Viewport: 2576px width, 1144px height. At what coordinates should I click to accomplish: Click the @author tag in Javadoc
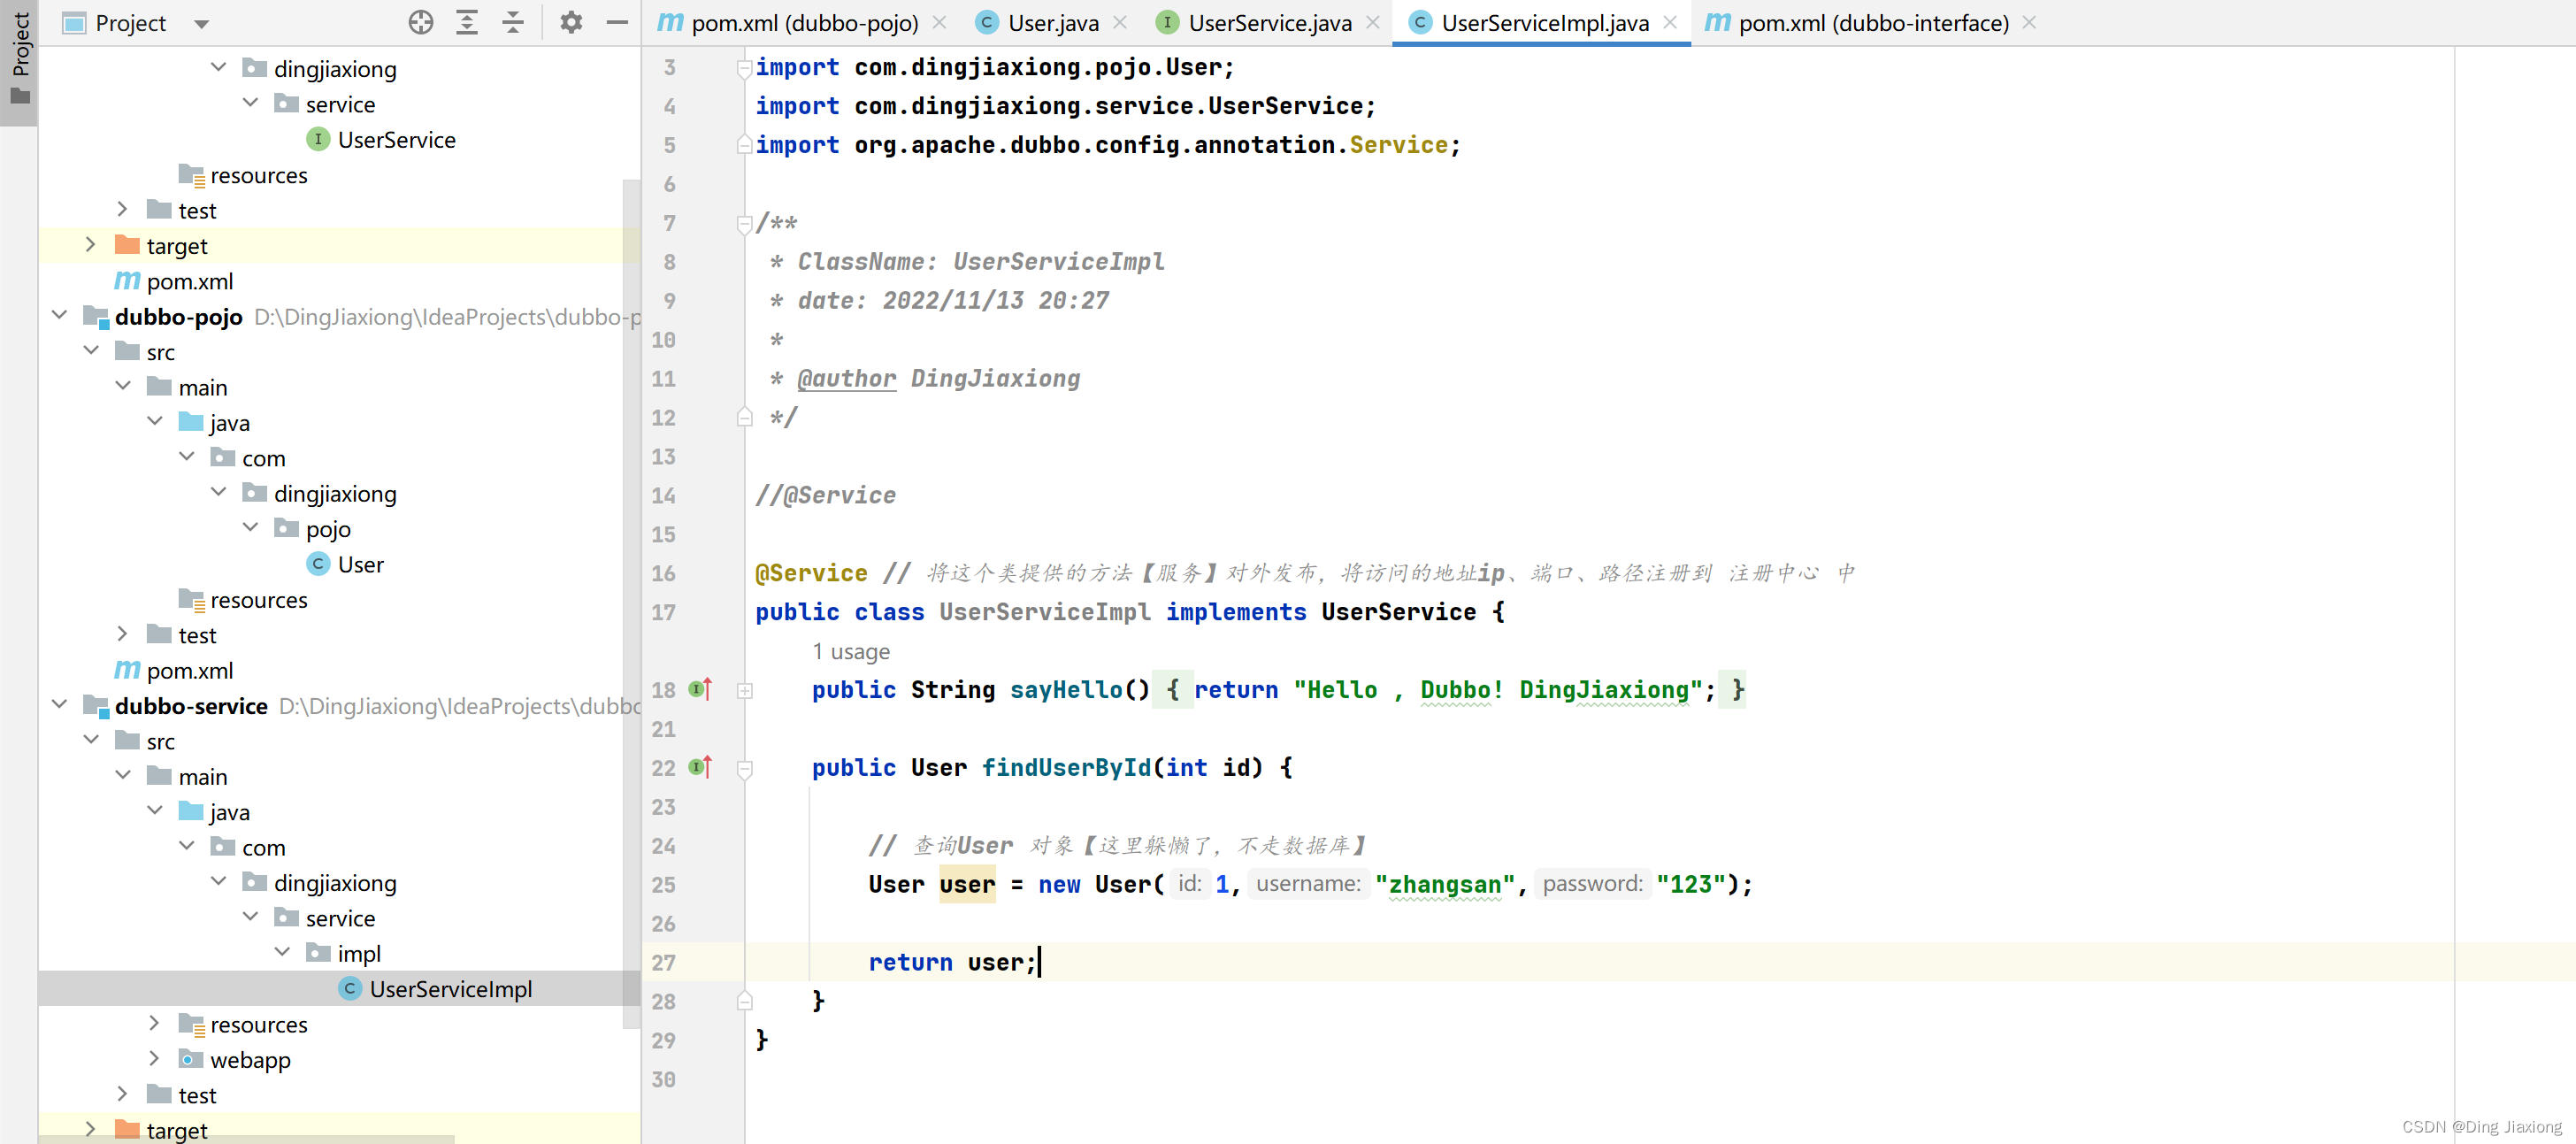[x=847, y=378]
